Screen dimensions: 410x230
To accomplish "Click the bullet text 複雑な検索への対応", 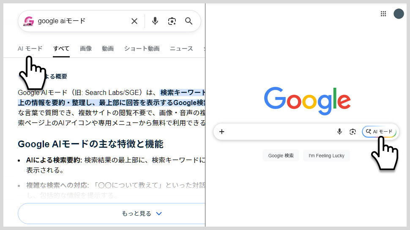I will tap(57, 185).
